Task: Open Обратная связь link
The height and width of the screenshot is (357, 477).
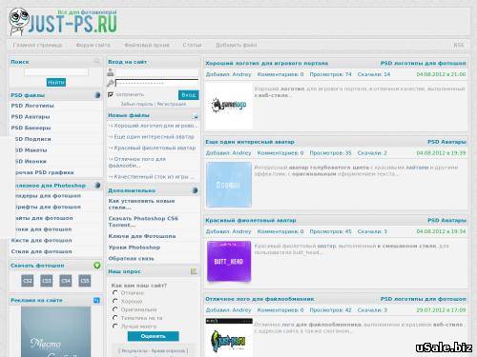Action: [131, 258]
